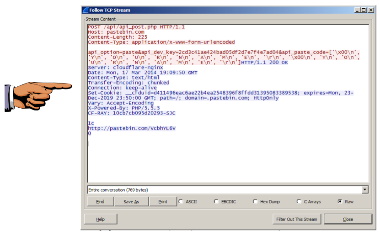Click the Set-Cookie: __cfduid line

coord(220,93)
